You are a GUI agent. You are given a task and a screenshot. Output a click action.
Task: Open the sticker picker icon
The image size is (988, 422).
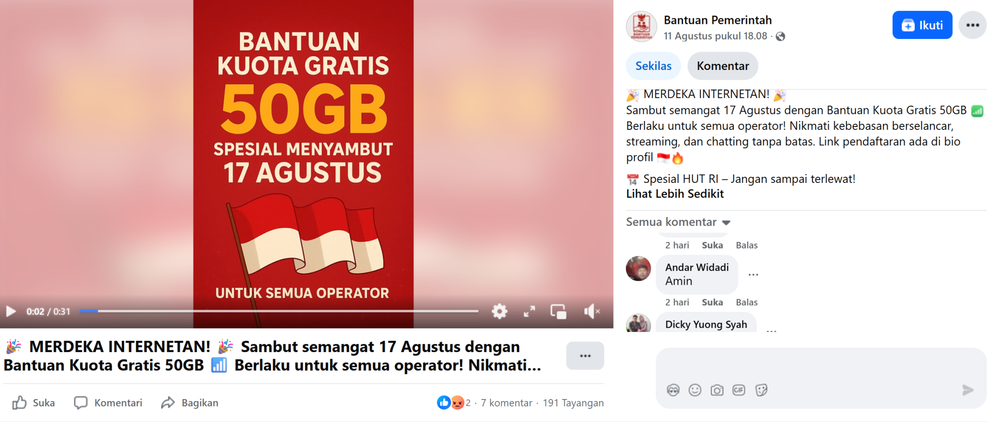coord(761,390)
